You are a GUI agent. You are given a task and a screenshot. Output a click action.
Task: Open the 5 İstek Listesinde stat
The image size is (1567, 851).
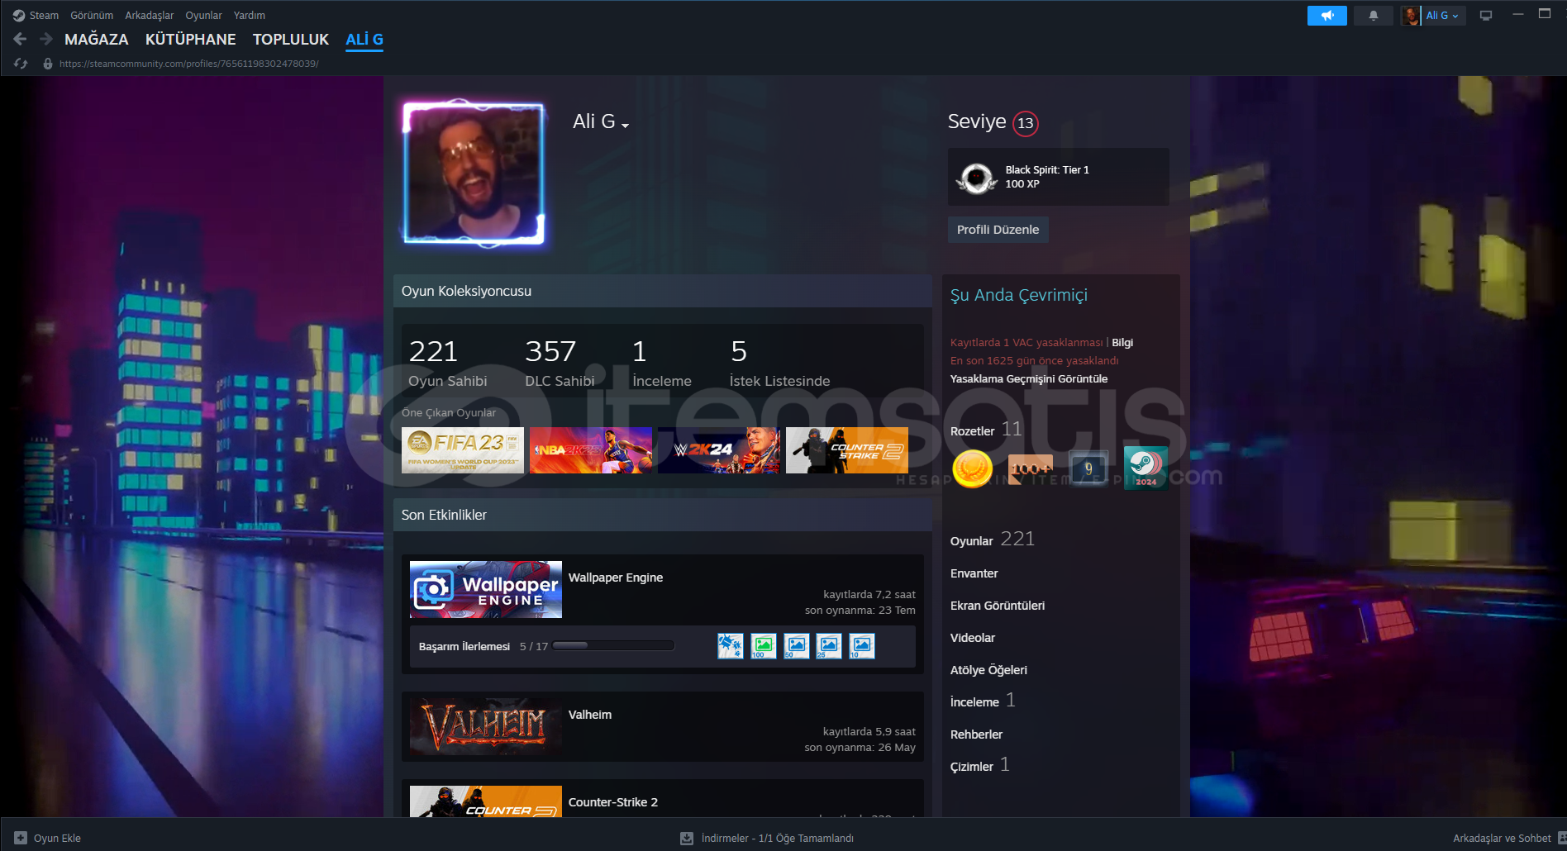pyautogui.click(x=779, y=363)
